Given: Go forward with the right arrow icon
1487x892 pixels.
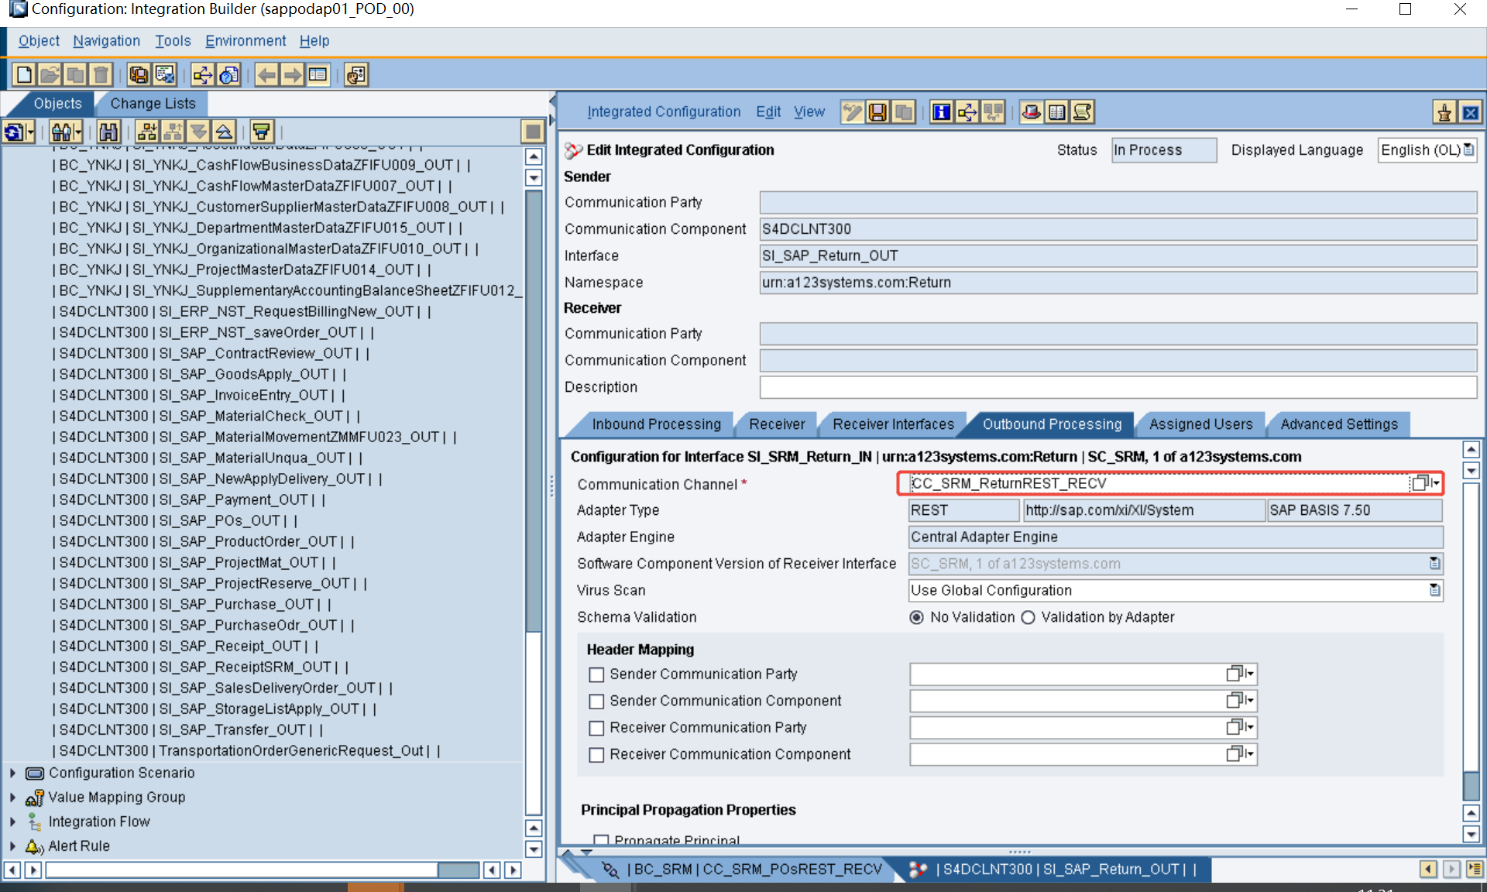Looking at the screenshot, I should tap(292, 75).
